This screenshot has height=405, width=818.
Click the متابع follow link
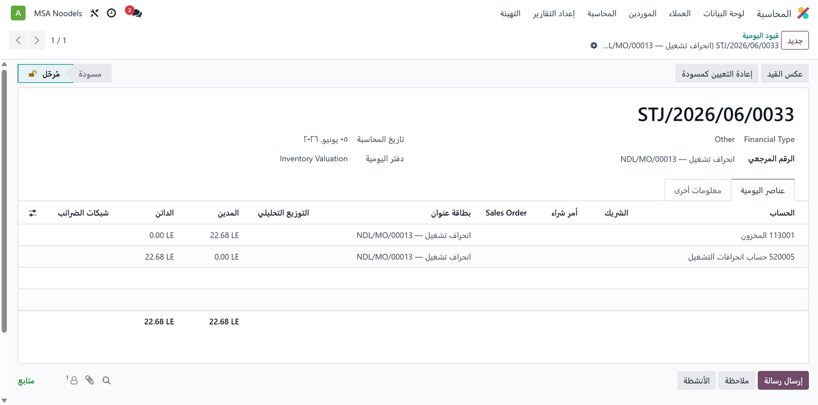(27, 380)
